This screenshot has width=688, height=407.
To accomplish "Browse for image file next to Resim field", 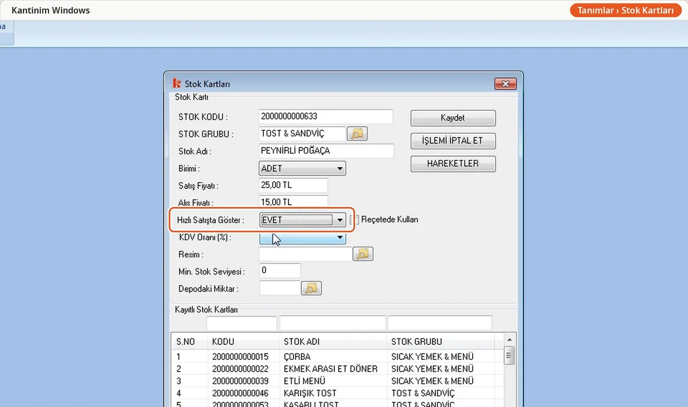I will pyautogui.click(x=363, y=254).
